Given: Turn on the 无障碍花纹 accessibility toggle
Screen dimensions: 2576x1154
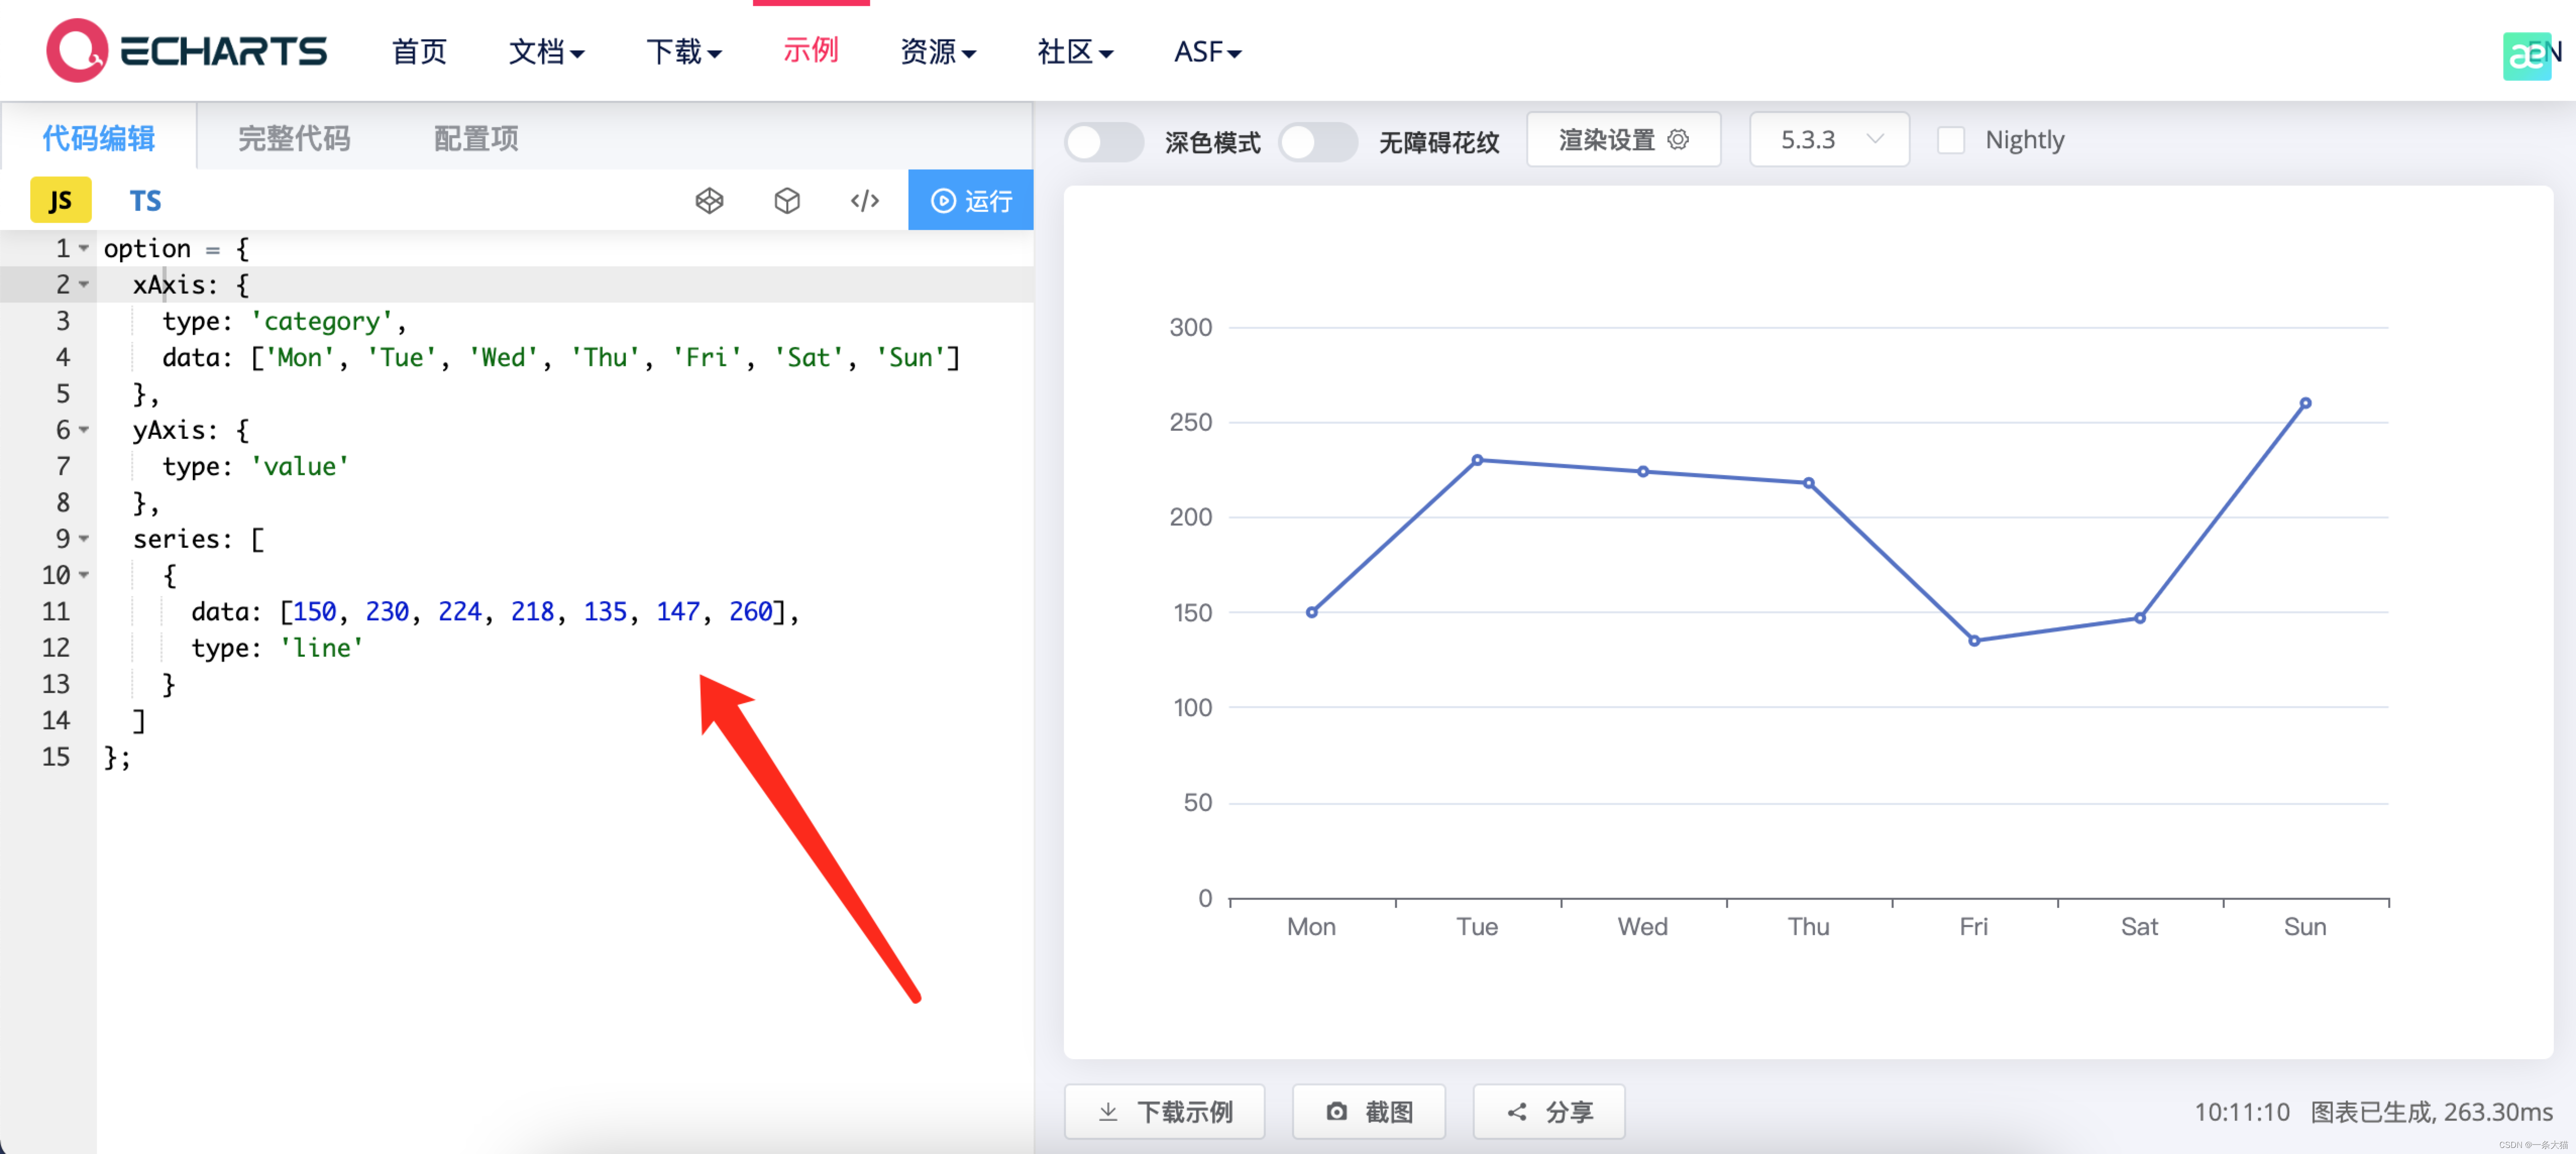Looking at the screenshot, I should [x=1318, y=142].
